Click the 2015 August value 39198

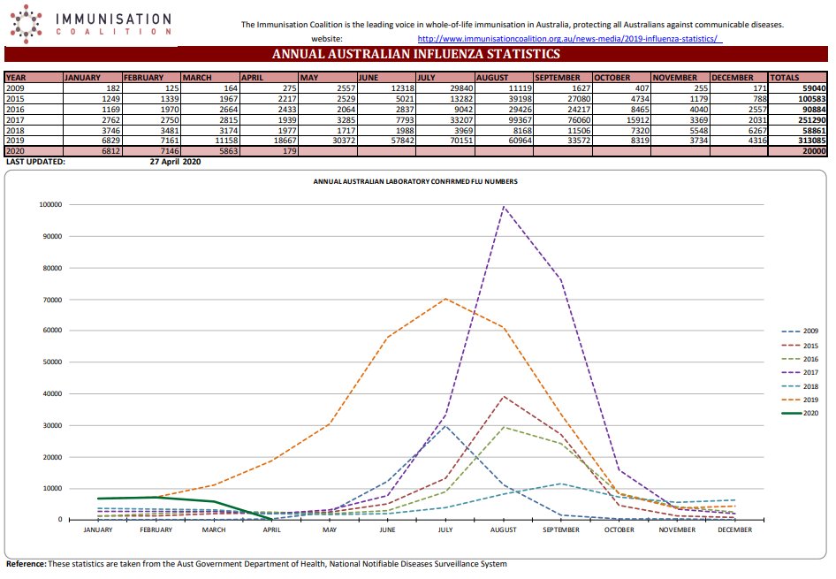[504, 99]
